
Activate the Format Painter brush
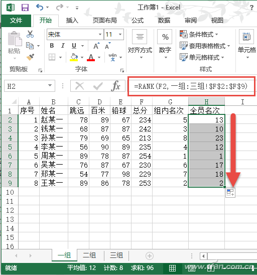point(30,57)
